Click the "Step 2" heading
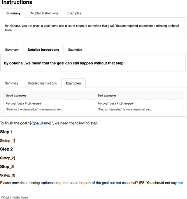 tap(6, 149)
